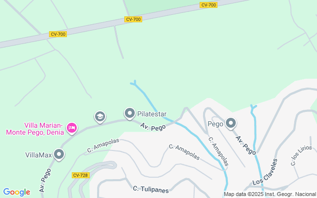Image resolution: width=317 pixels, height=198 pixels.
Task: Click the C. Tulipanes street label
Action: pyautogui.click(x=151, y=190)
